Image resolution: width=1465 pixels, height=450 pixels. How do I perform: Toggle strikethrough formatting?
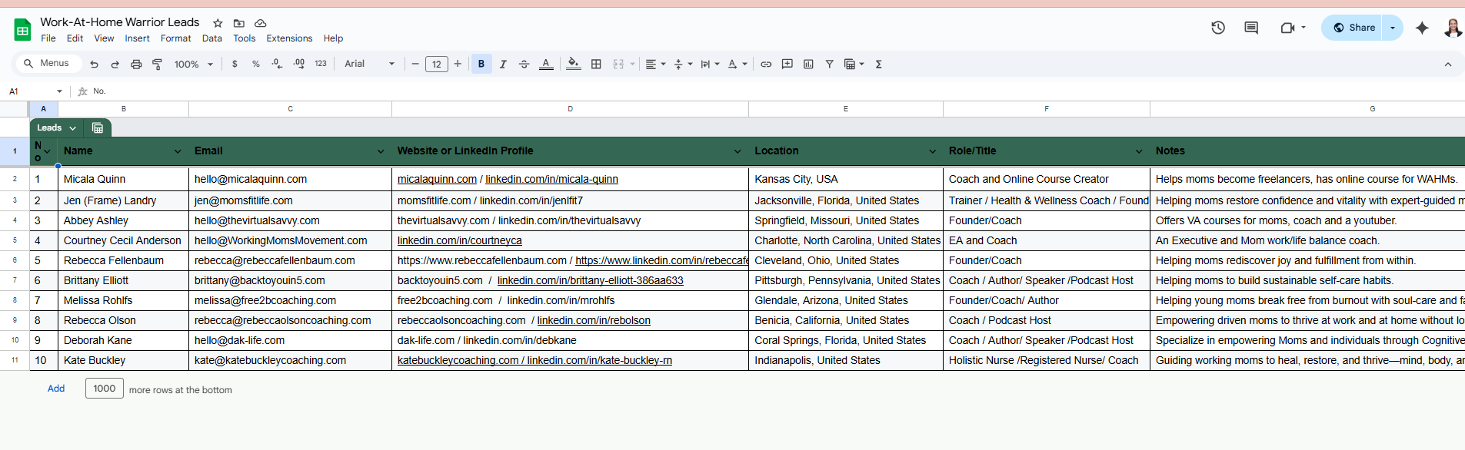pyautogui.click(x=524, y=65)
